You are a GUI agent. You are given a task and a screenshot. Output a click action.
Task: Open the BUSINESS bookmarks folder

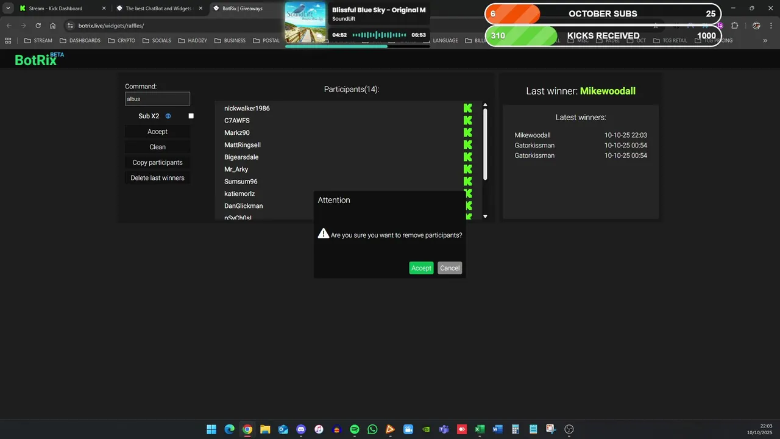coord(230,40)
